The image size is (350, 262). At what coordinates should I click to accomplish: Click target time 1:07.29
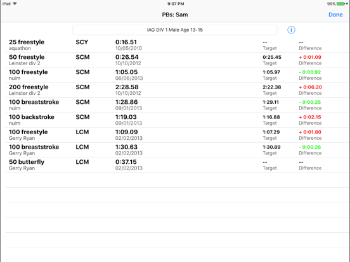(271, 132)
